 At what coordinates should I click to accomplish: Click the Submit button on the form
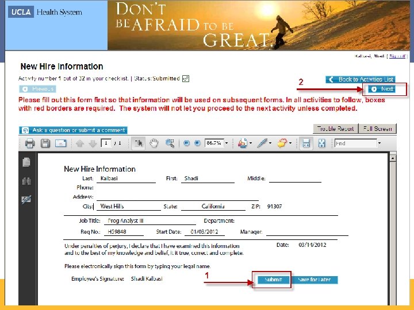coord(273,280)
